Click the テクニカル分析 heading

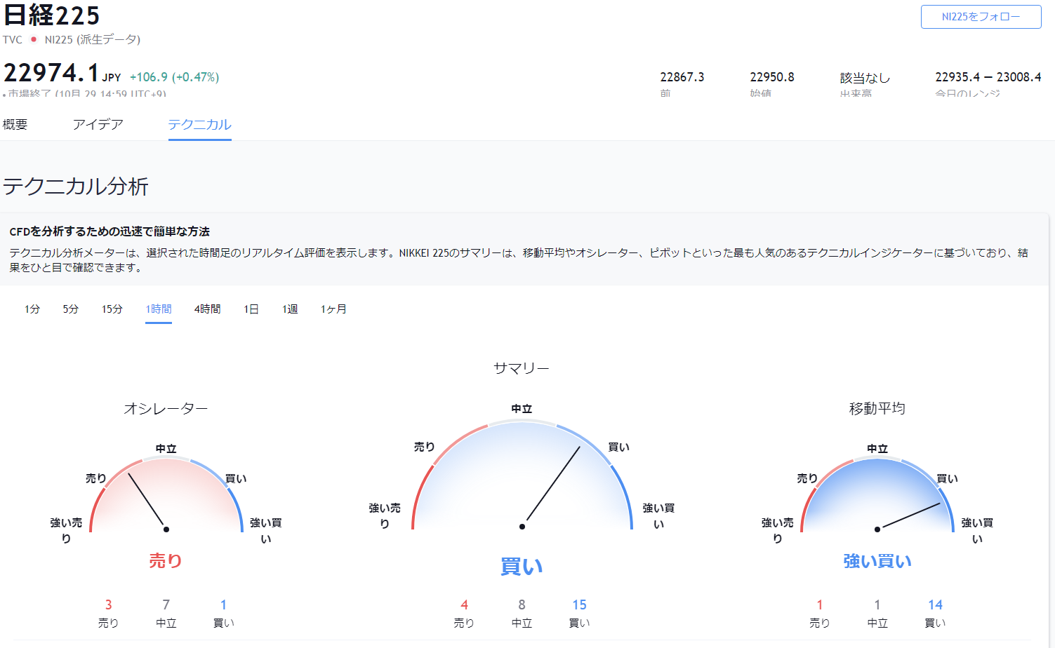tap(76, 187)
